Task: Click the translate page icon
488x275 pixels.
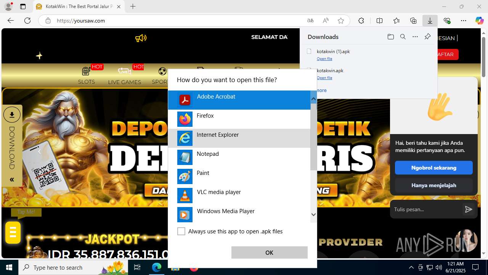Action: [x=310, y=21]
